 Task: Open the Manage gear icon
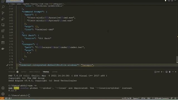3,94
